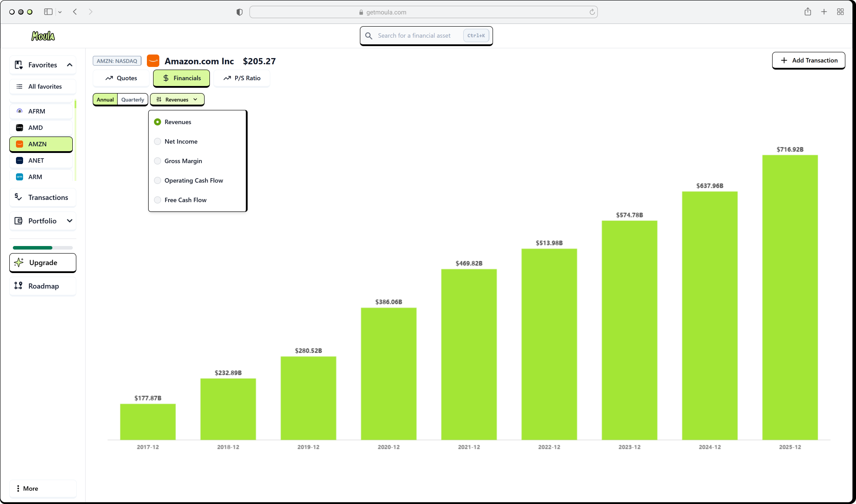The image size is (856, 504).
Task: Expand the Portfolio section chevron
Action: [70, 221]
